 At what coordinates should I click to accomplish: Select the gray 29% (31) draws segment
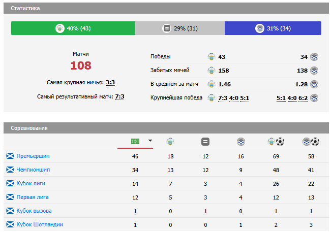tap(180, 28)
